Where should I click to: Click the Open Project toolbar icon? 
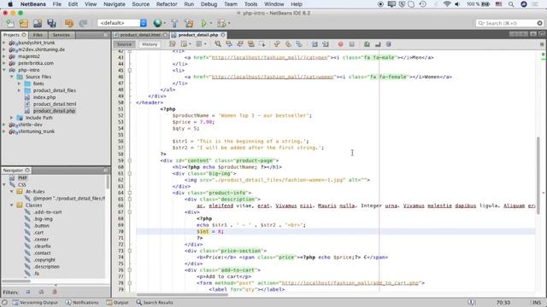(38, 23)
